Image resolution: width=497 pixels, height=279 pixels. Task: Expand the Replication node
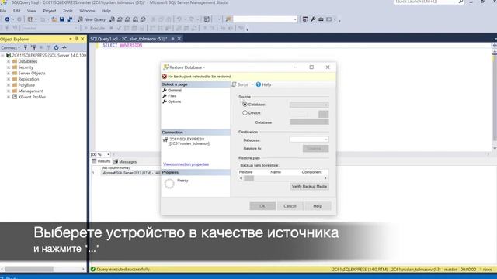click(x=9, y=79)
